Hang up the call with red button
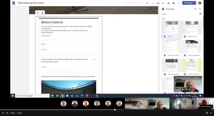 [x=193, y=89]
